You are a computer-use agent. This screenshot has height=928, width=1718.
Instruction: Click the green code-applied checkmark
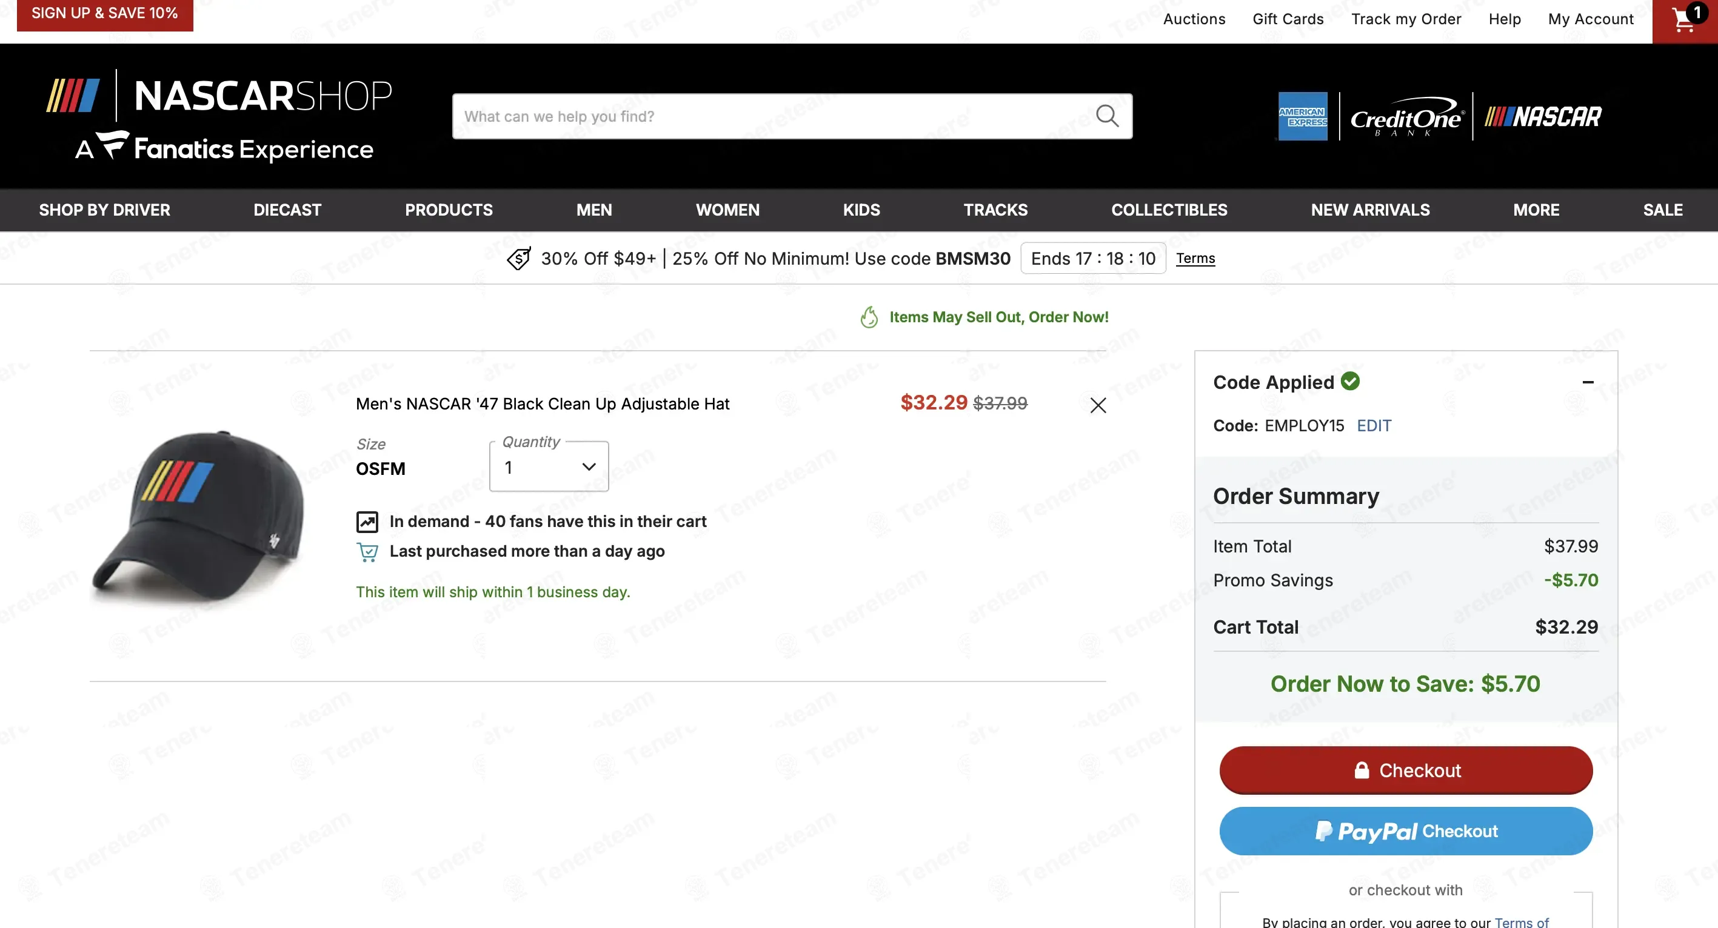tap(1351, 381)
